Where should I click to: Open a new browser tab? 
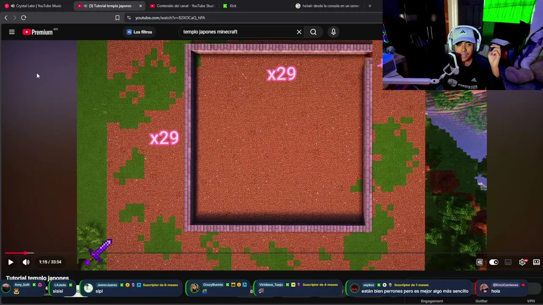pyautogui.click(x=370, y=6)
